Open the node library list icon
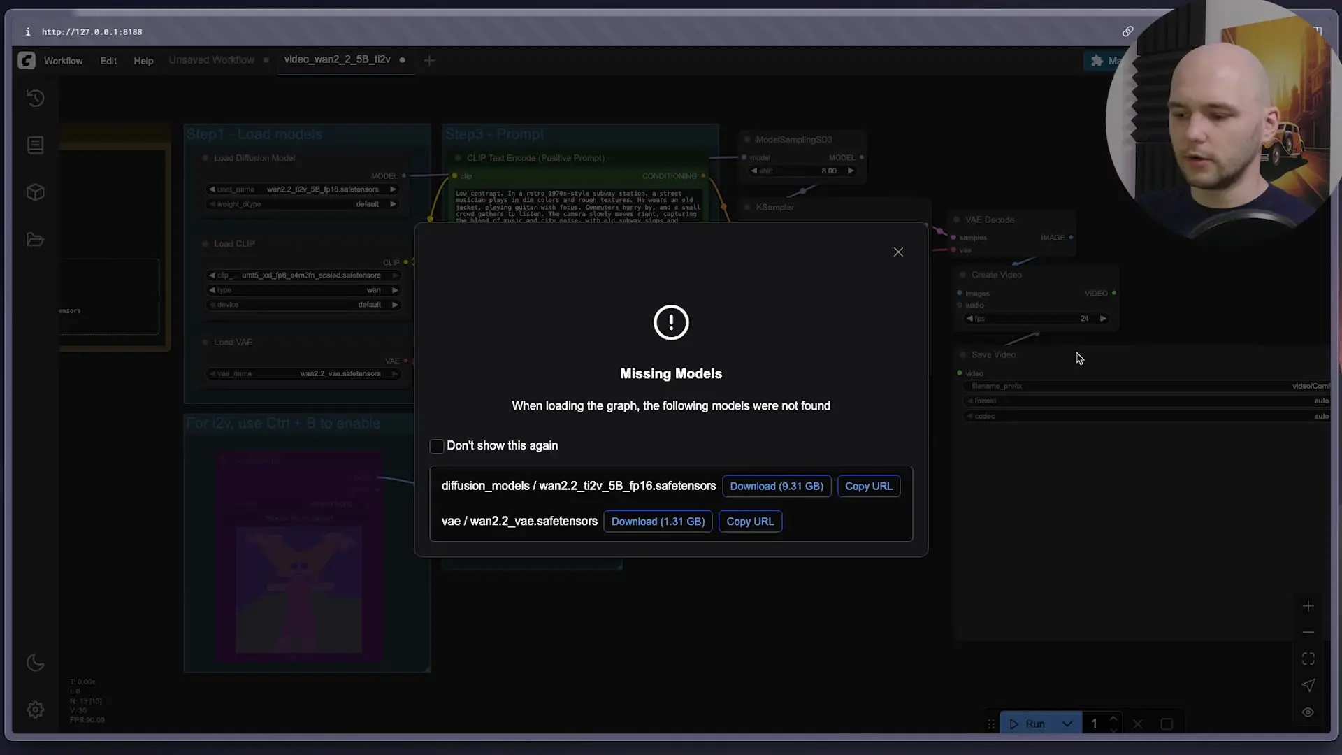1342x755 pixels. [x=35, y=145]
